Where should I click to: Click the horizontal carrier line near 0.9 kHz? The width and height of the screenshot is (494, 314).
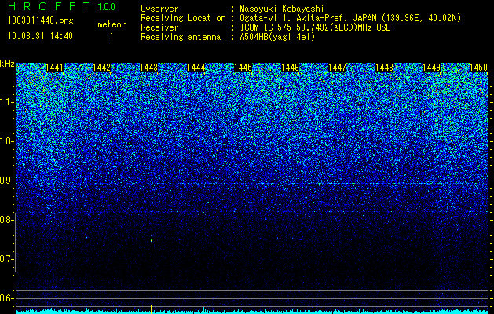point(252,184)
